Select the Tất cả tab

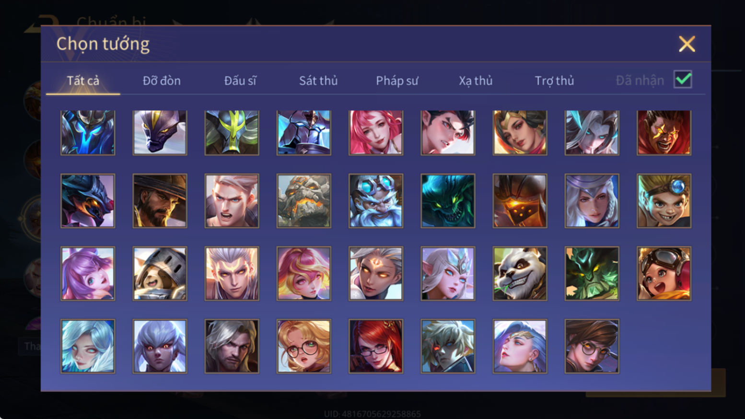click(83, 81)
